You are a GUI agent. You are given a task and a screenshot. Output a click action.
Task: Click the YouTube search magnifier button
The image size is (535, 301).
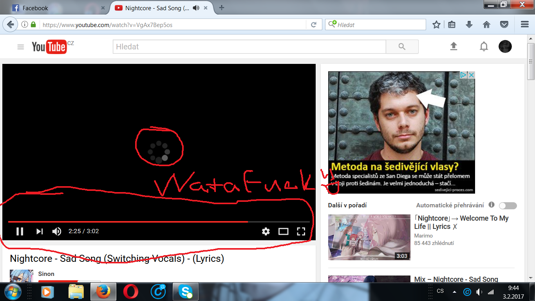pos(402,47)
